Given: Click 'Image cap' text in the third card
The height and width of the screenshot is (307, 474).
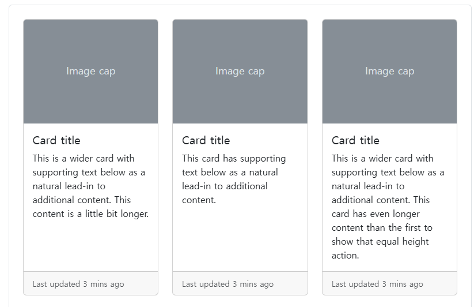Looking at the screenshot, I should pyautogui.click(x=390, y=72).
